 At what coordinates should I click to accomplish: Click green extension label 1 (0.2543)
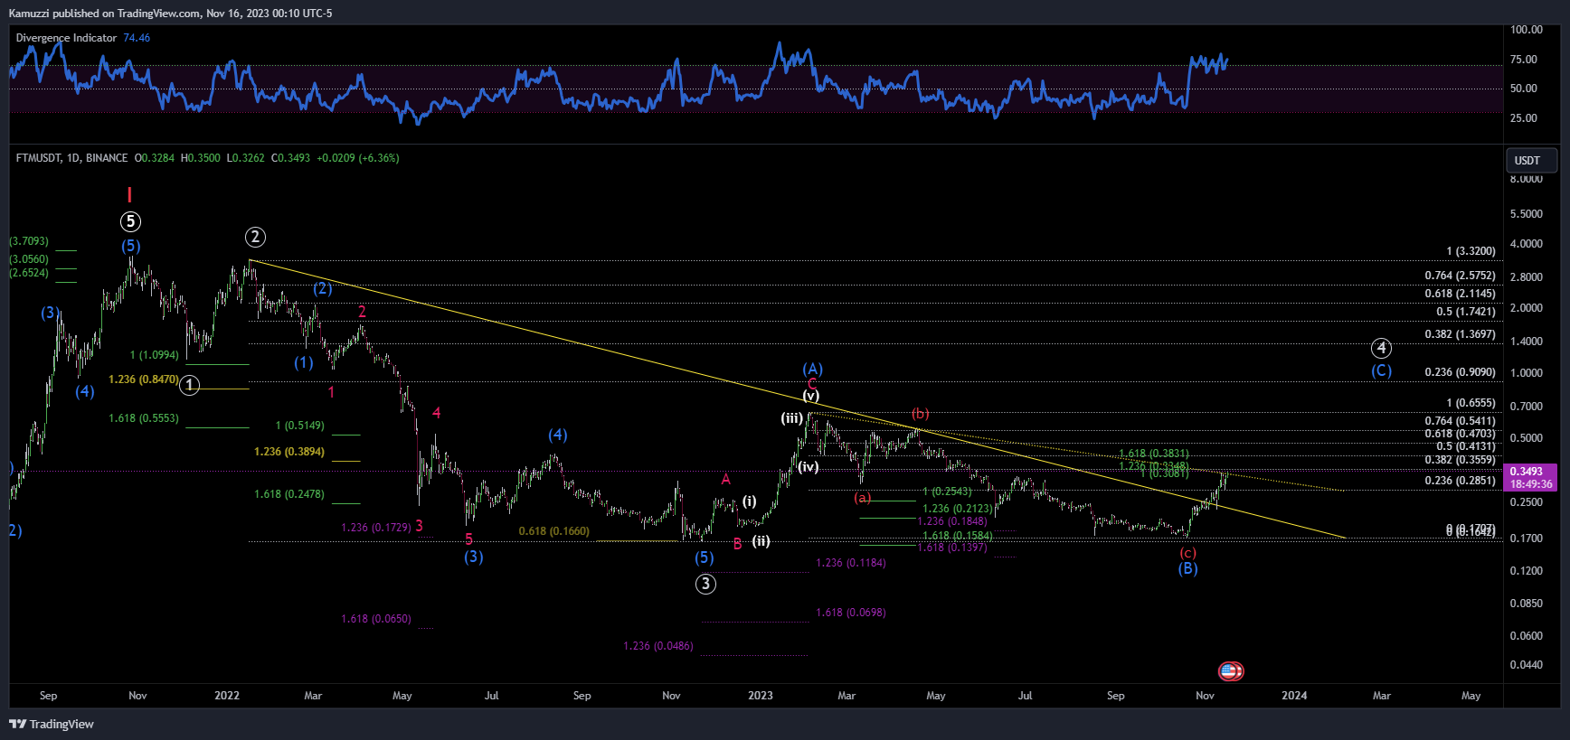(x=947, y=492)
